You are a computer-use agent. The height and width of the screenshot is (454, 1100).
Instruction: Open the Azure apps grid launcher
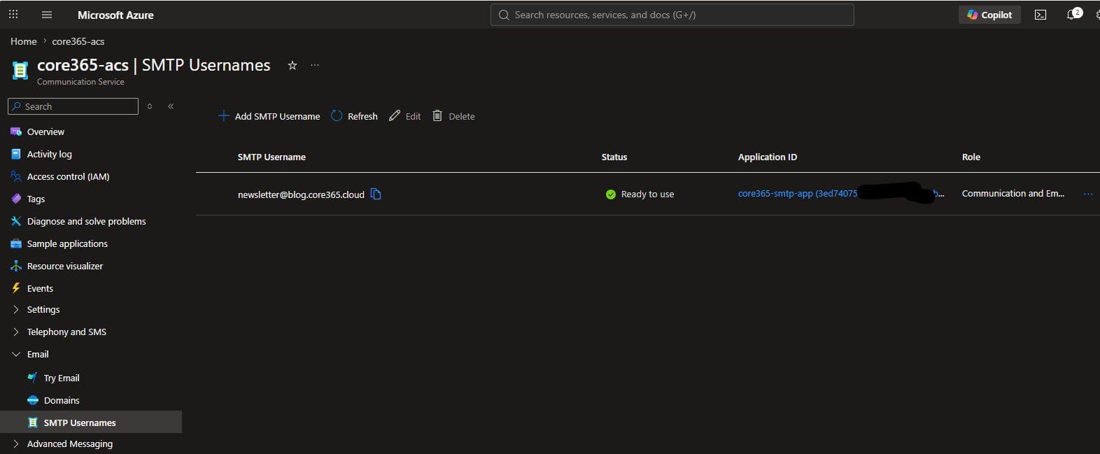(x=13, y=14)
